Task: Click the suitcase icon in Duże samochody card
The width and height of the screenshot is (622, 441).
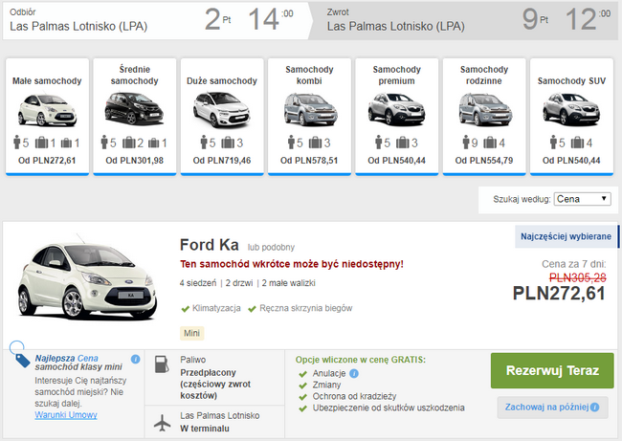Action: (228, 143)
